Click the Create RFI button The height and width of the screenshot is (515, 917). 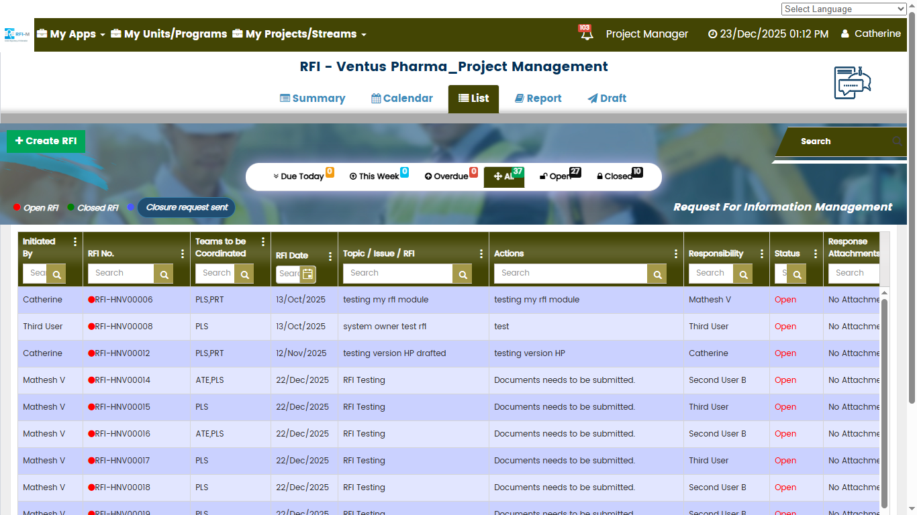tap(46, 141)
